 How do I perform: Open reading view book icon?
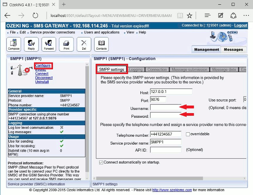[180, 16]
